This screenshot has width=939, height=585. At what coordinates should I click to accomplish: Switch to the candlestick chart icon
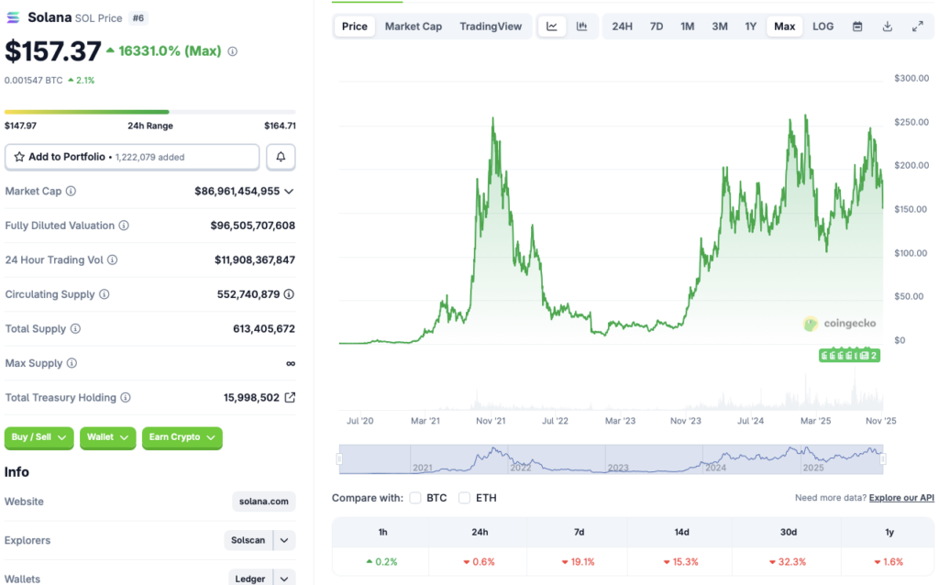[581, 27]
